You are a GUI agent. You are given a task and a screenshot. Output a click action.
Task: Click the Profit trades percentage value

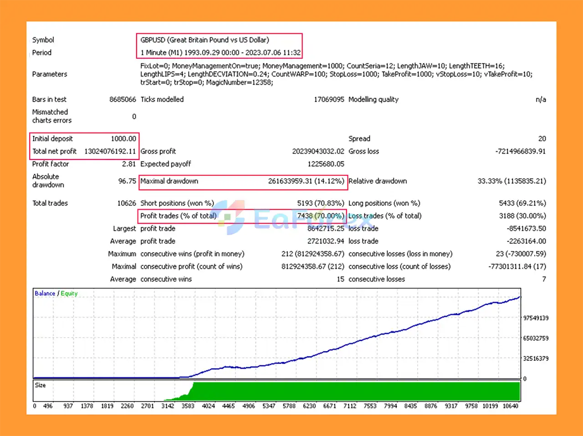click(320, 216)
